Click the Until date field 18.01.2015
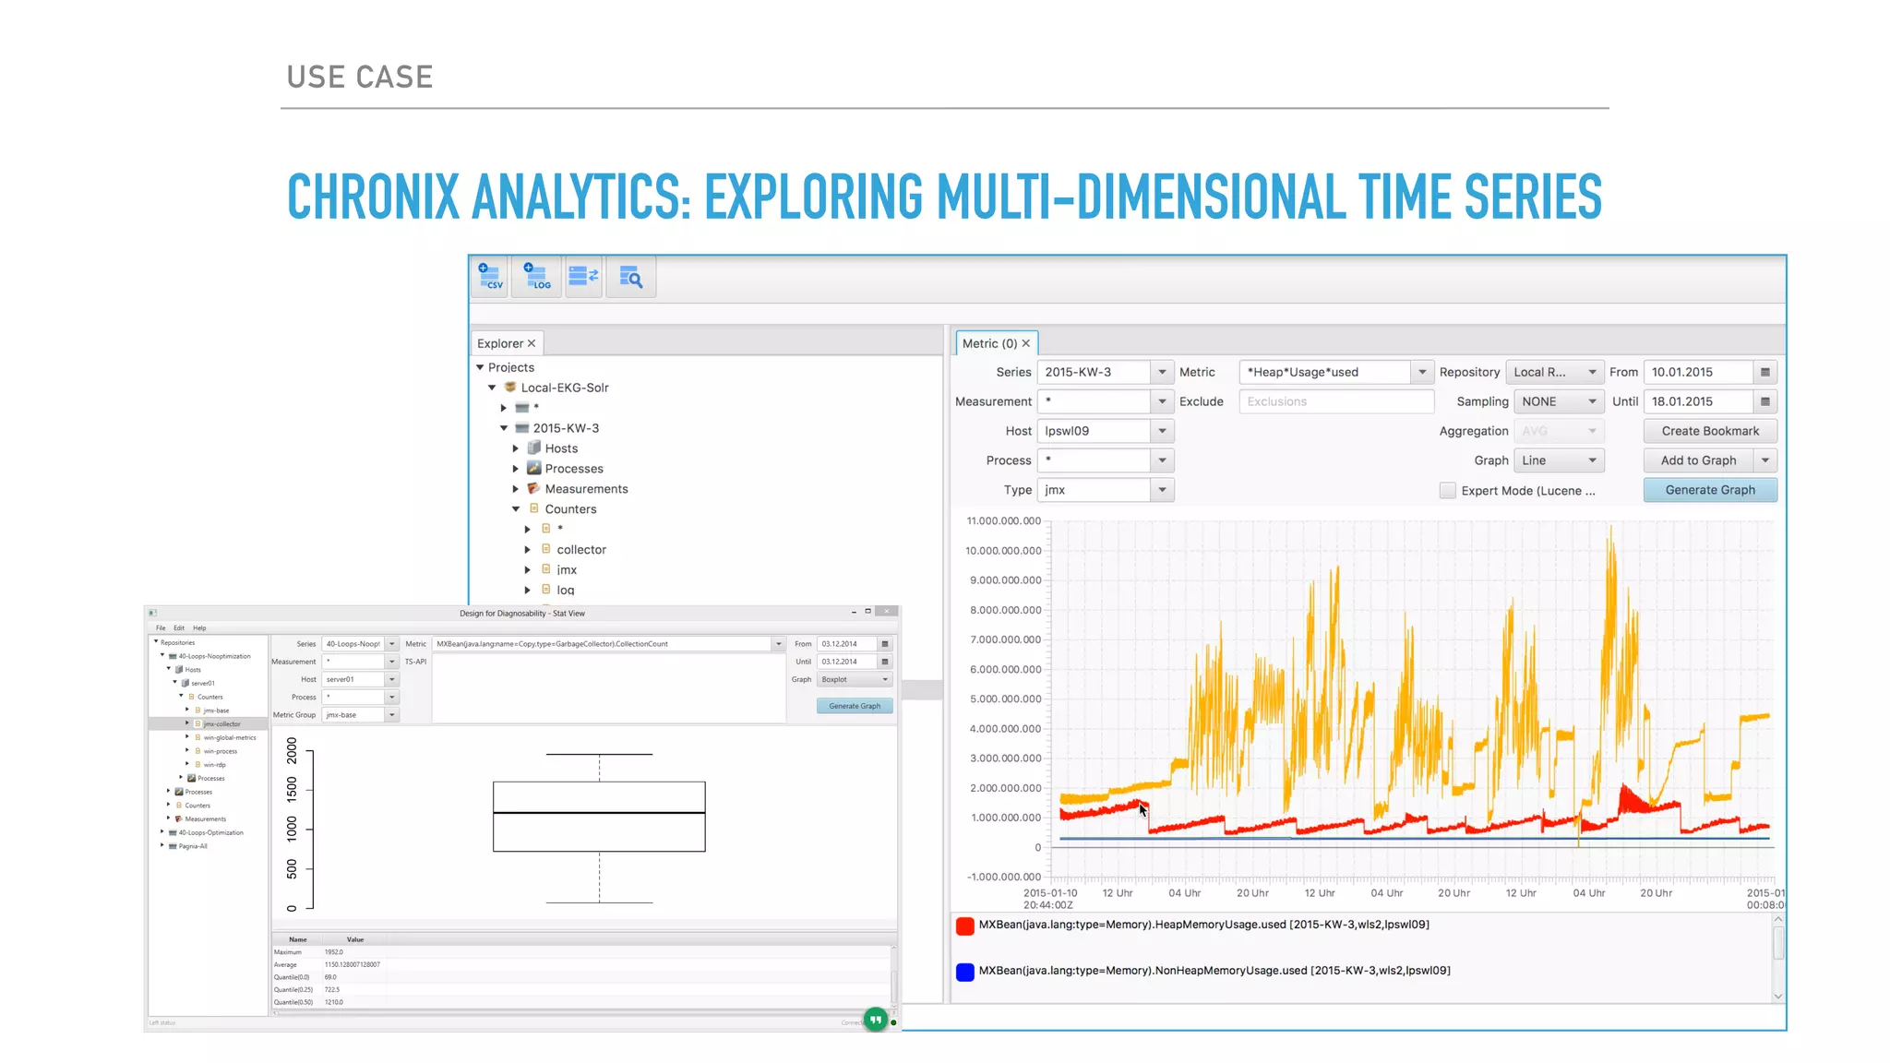This screenshot has width=1890, height=1063. [x=1699, y=401]
